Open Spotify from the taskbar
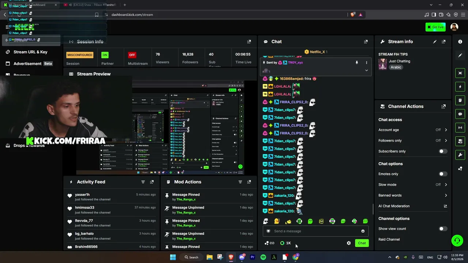This screenshot has height=263, width=468. pos(263,257)
